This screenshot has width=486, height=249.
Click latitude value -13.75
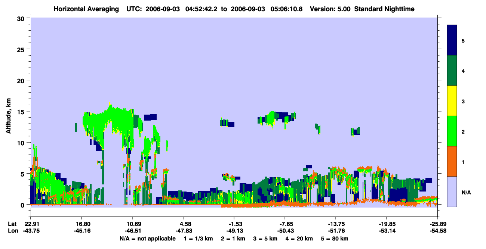click(336, 224)
